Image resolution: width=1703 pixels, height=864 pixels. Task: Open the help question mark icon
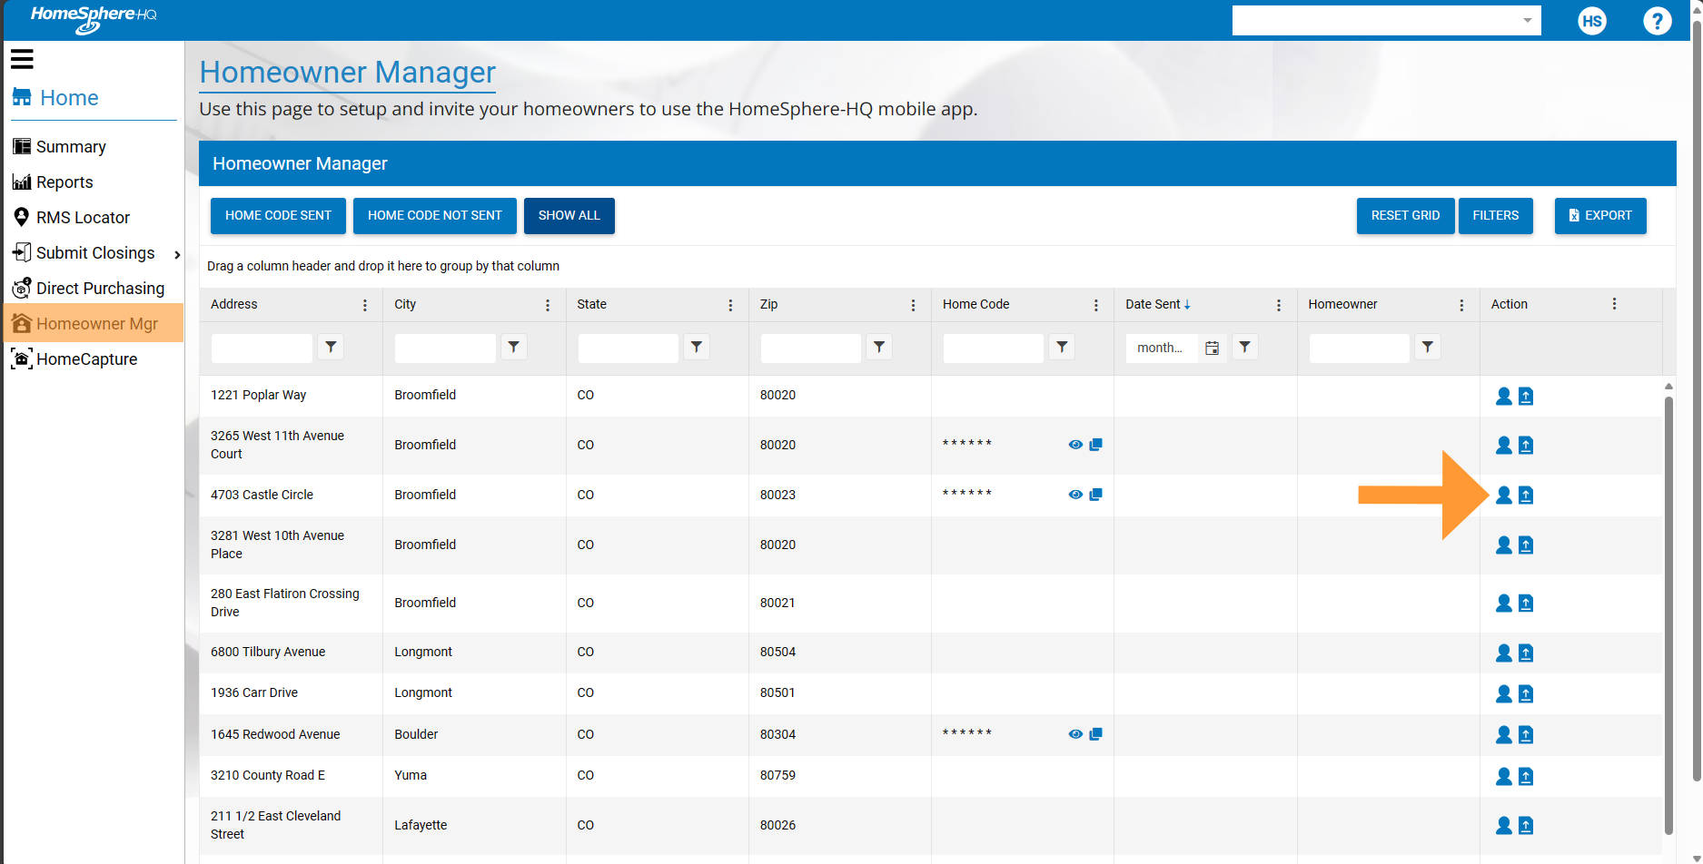(1658, 21)
